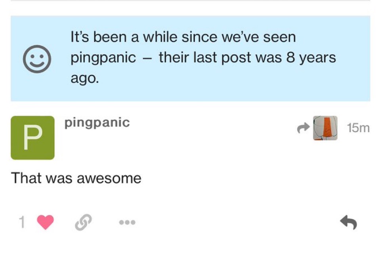Click the word "awesome" in the post
Screen dimensions: 380x264
(x=109, y=179)
